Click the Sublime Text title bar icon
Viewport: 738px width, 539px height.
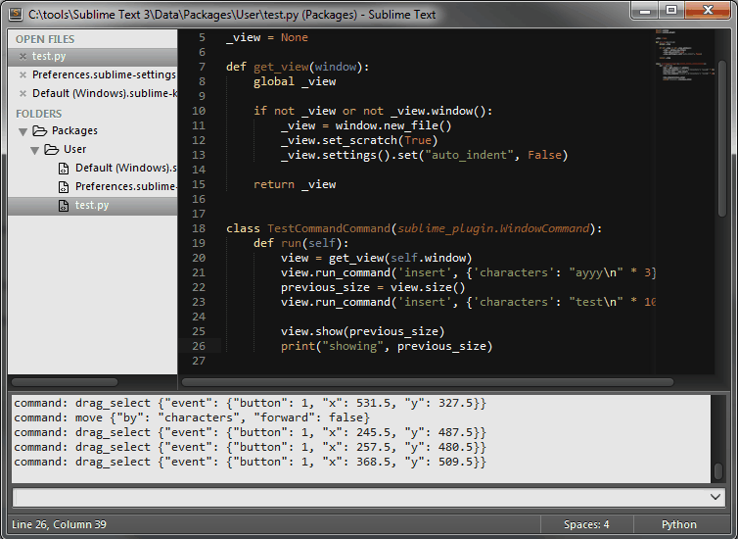point(16,14)
